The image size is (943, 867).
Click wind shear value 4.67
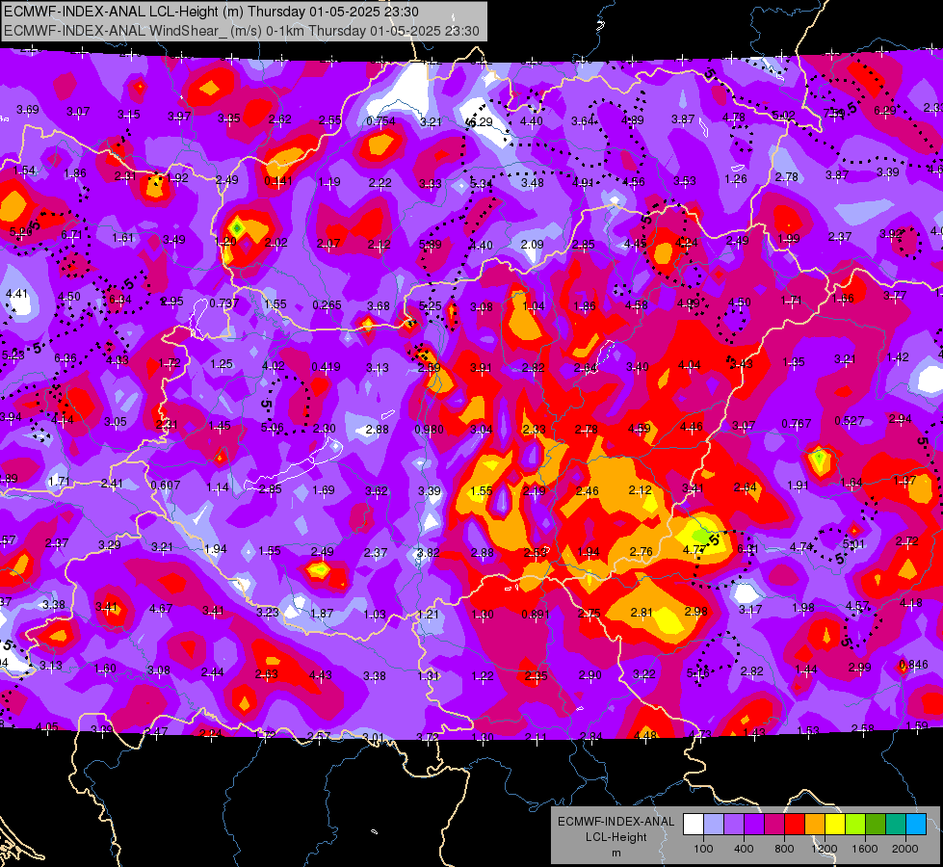[161, 609]
